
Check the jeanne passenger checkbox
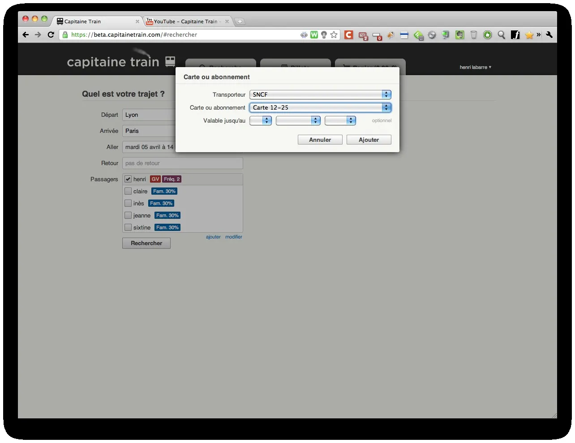coord(128,215)
